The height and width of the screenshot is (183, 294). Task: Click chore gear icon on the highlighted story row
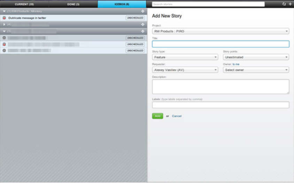pyautogui.click(x=4, y=38)
